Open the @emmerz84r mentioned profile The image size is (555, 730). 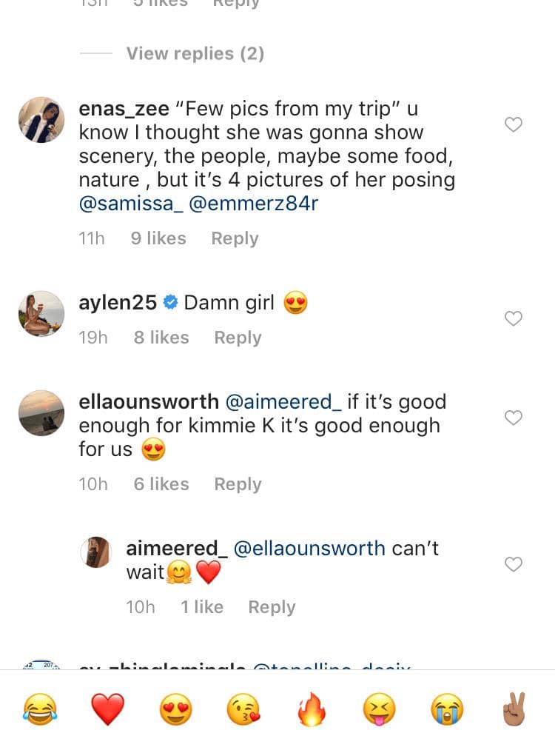(x=254, y=204)
